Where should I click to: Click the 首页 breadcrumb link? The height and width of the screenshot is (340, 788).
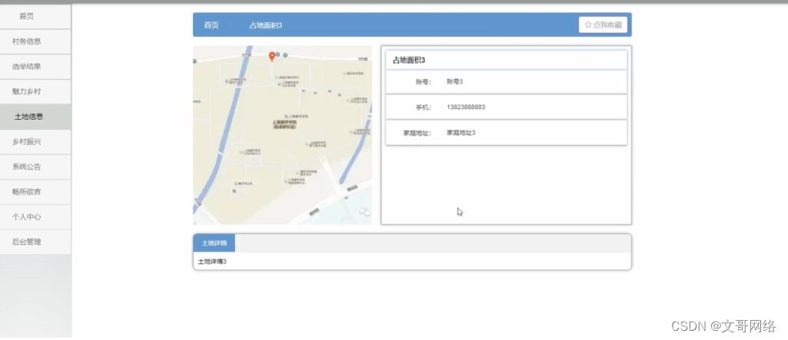[x=211, y=25]
